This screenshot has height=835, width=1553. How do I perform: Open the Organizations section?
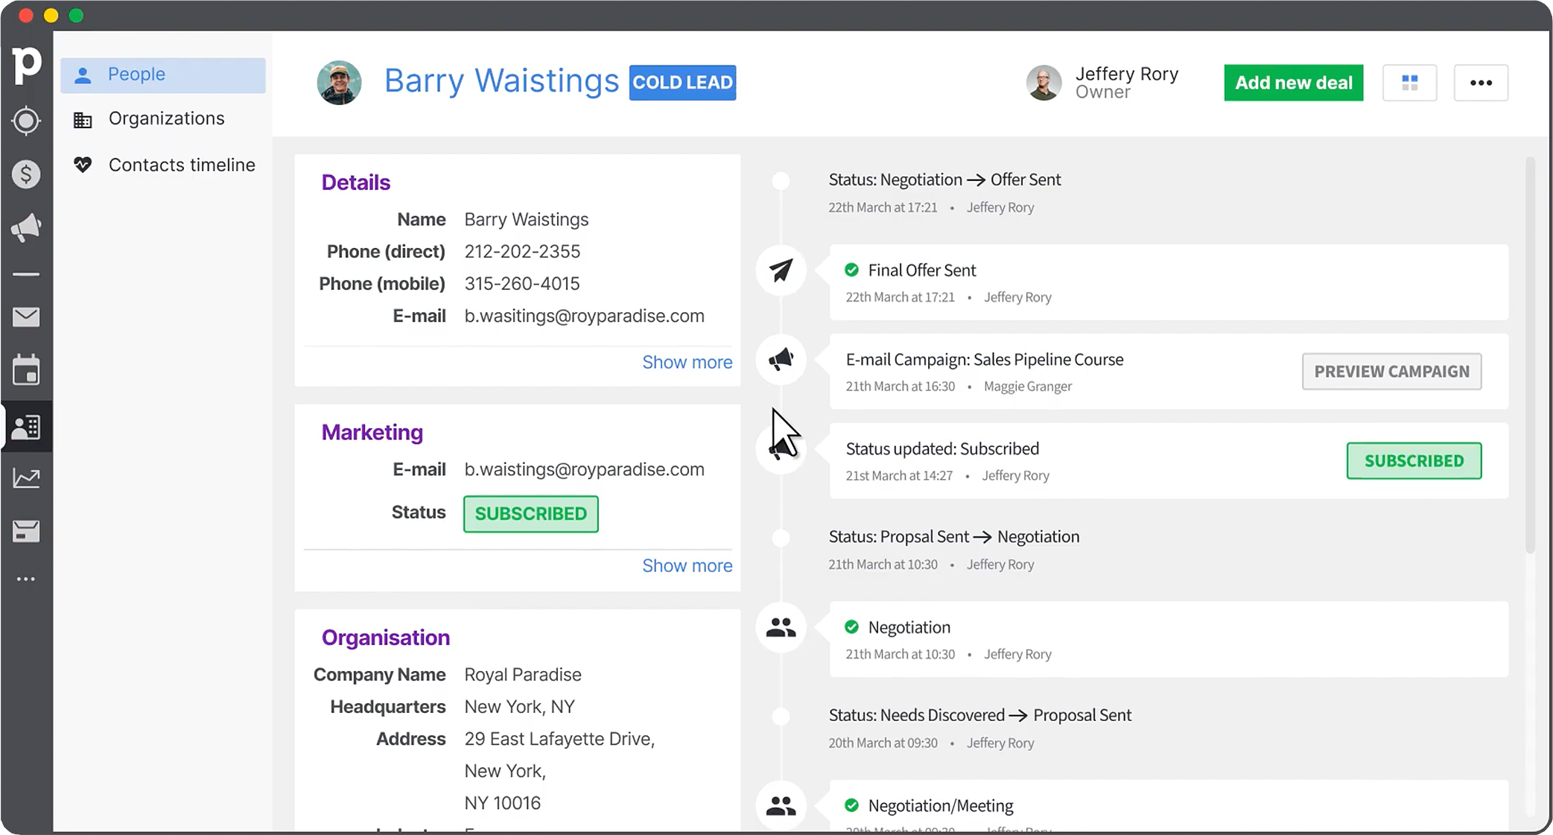(x=167, y=117)
